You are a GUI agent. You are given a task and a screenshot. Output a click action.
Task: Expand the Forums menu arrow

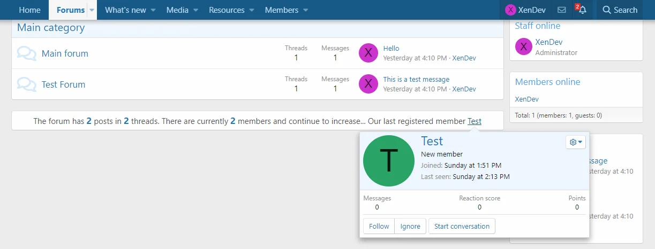92,10
